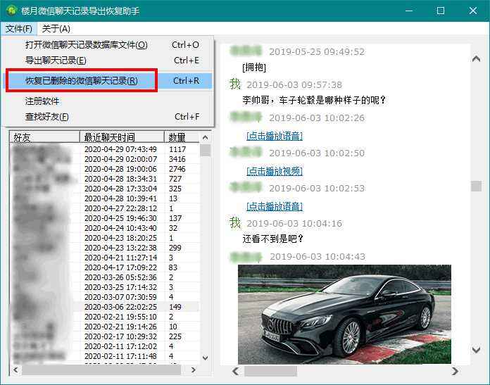Viewport: 490px width, 385px height.
Task: Select row dated 2020-02-11 17:12:02
Action: [x=105, y=346]
